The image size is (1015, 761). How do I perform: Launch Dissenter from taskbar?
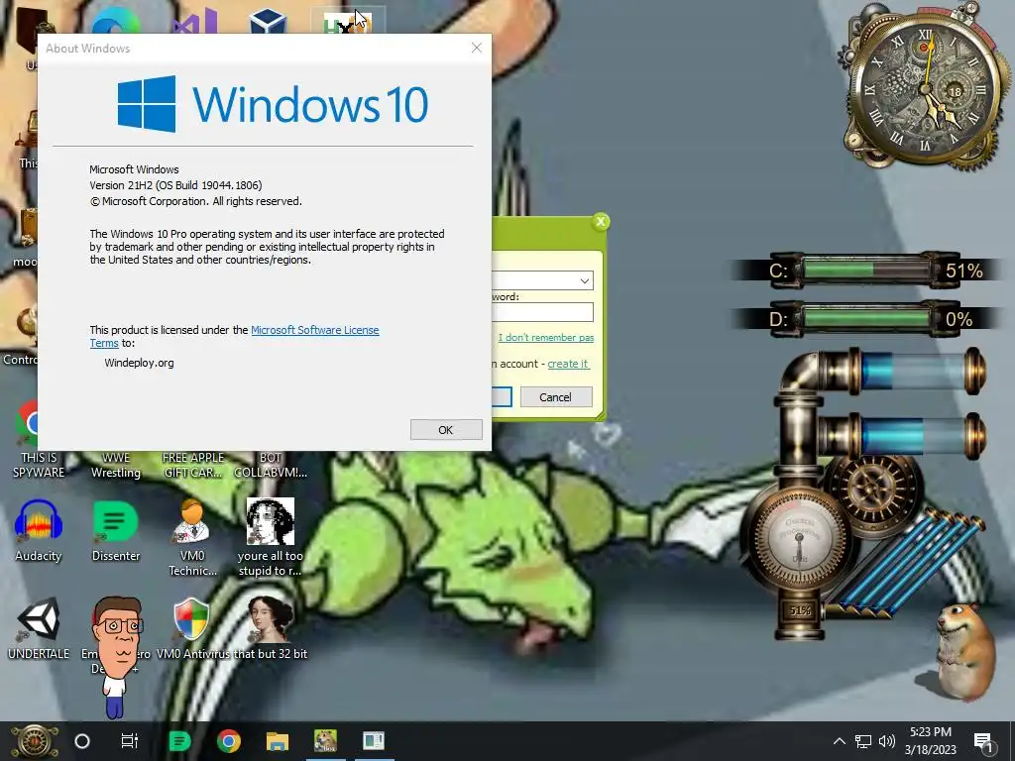coord(179,741)
